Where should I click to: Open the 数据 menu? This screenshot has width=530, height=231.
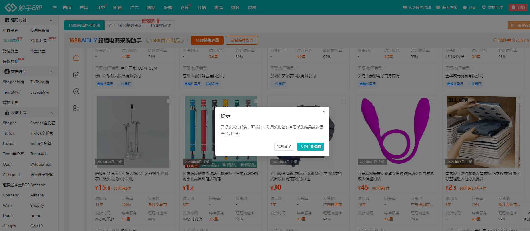coord(151,7)
